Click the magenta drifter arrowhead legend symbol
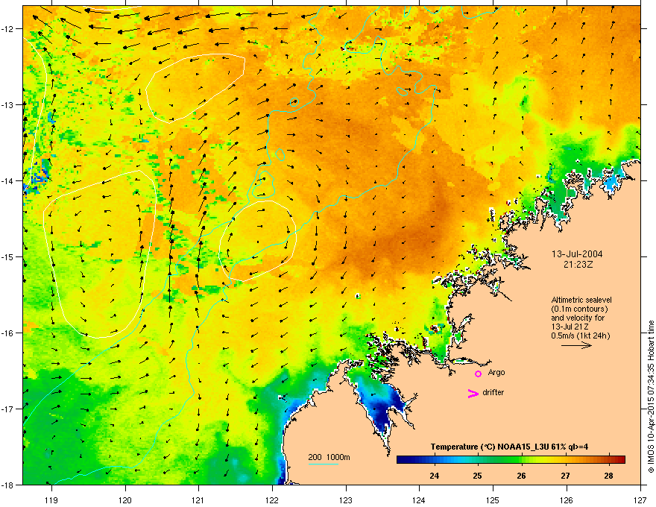656x507 pixels. [473, 393]
